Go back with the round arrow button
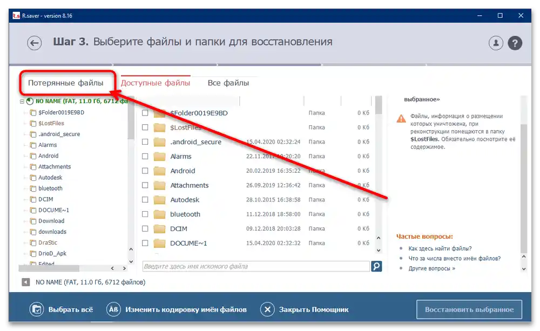 click(x=35, y=43)
